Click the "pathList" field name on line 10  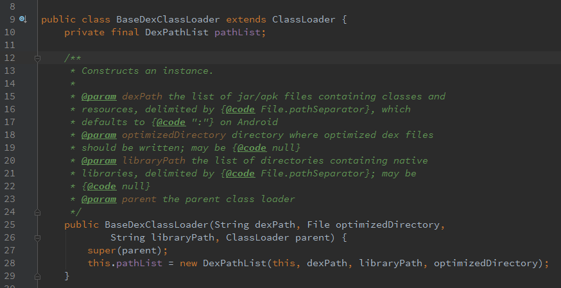tap(237, 32)
